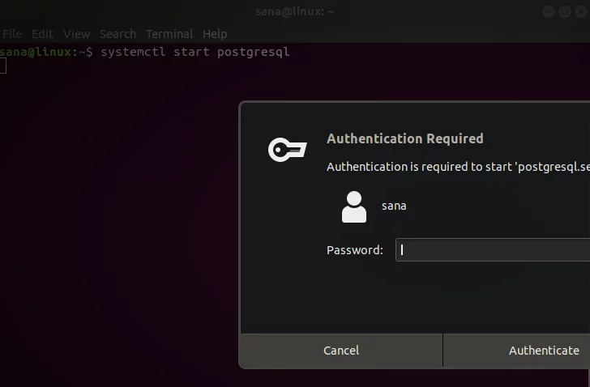Open the Terminal menu

coord(169,34)
